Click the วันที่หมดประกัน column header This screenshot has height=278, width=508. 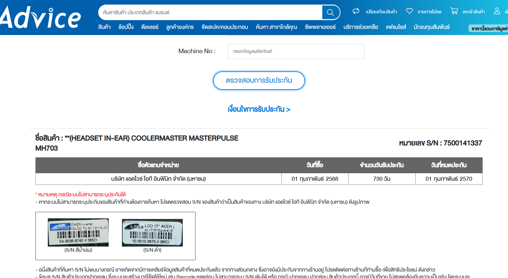449,165
